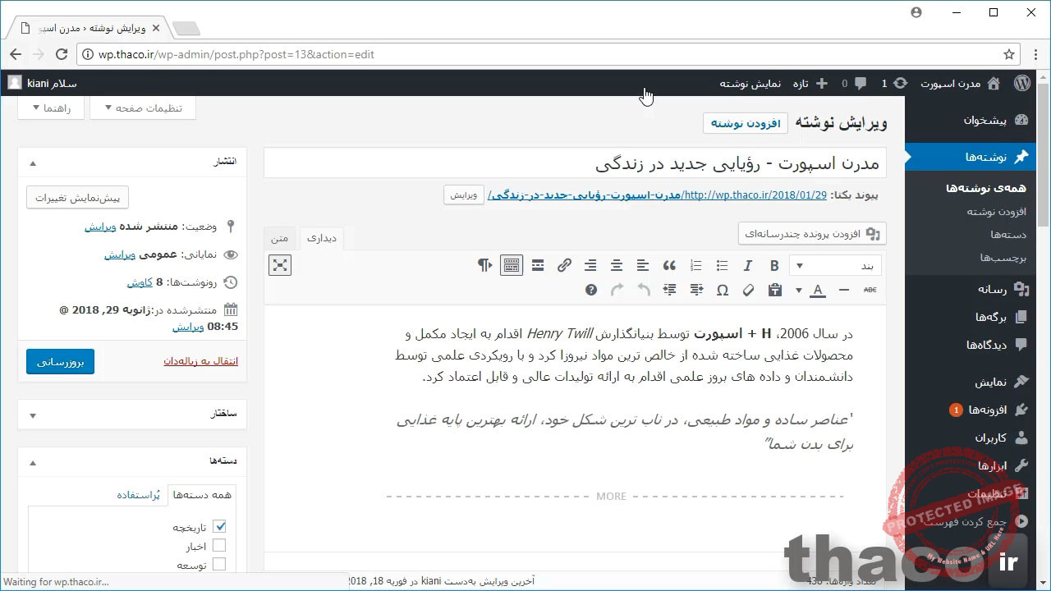Switch to the متن text editor tab
Viewport: 1051px width, 591px height.
(280, 238)
